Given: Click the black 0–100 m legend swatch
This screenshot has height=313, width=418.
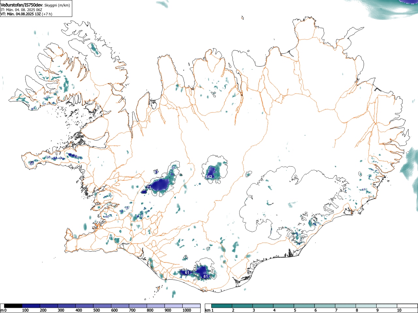Looking at the screenshot, I should click(13, 306).
